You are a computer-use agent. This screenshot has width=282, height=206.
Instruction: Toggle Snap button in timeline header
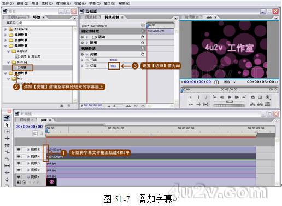click(35, 134)
